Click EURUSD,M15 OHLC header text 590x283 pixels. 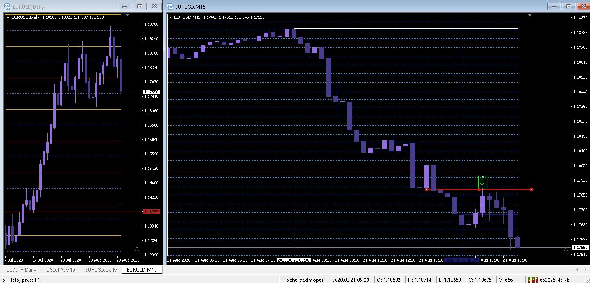tap(219, 17)
